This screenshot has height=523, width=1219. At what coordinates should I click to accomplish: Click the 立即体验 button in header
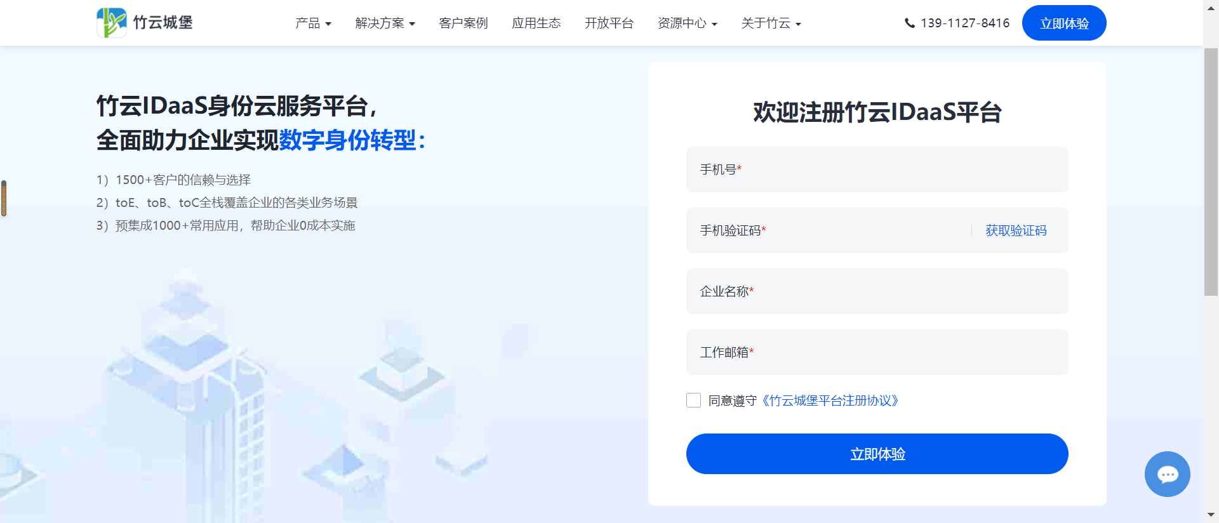[x=1064, y=23]
